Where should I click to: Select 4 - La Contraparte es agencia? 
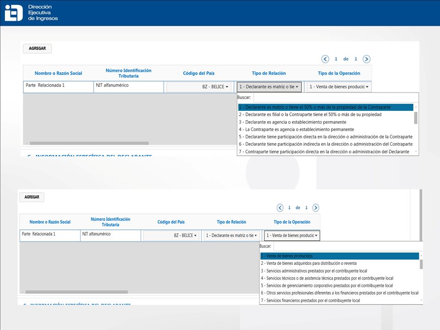pos(325,129)
